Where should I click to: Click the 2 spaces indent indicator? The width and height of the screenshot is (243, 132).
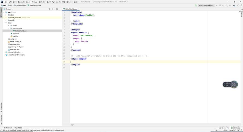(x=232, y=130)
